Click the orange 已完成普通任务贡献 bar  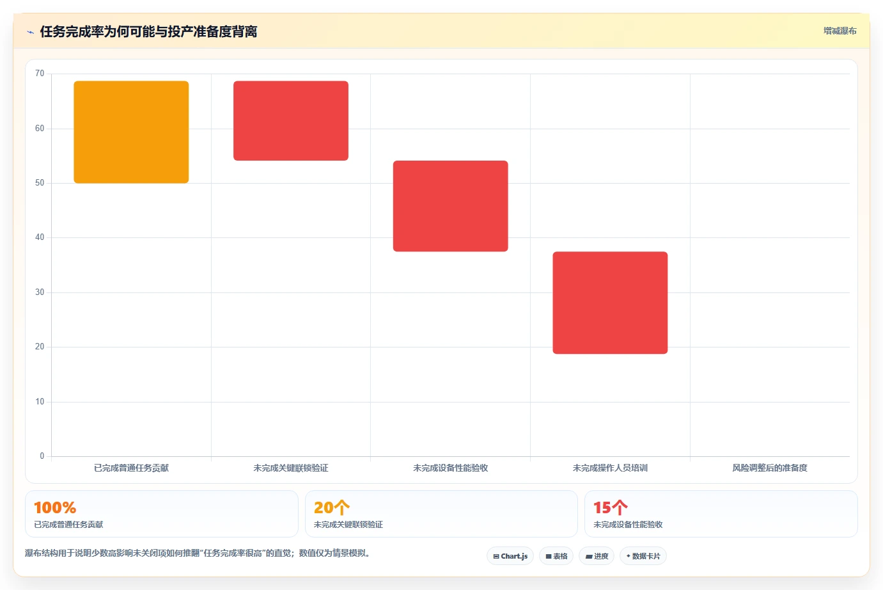(131, 132)
